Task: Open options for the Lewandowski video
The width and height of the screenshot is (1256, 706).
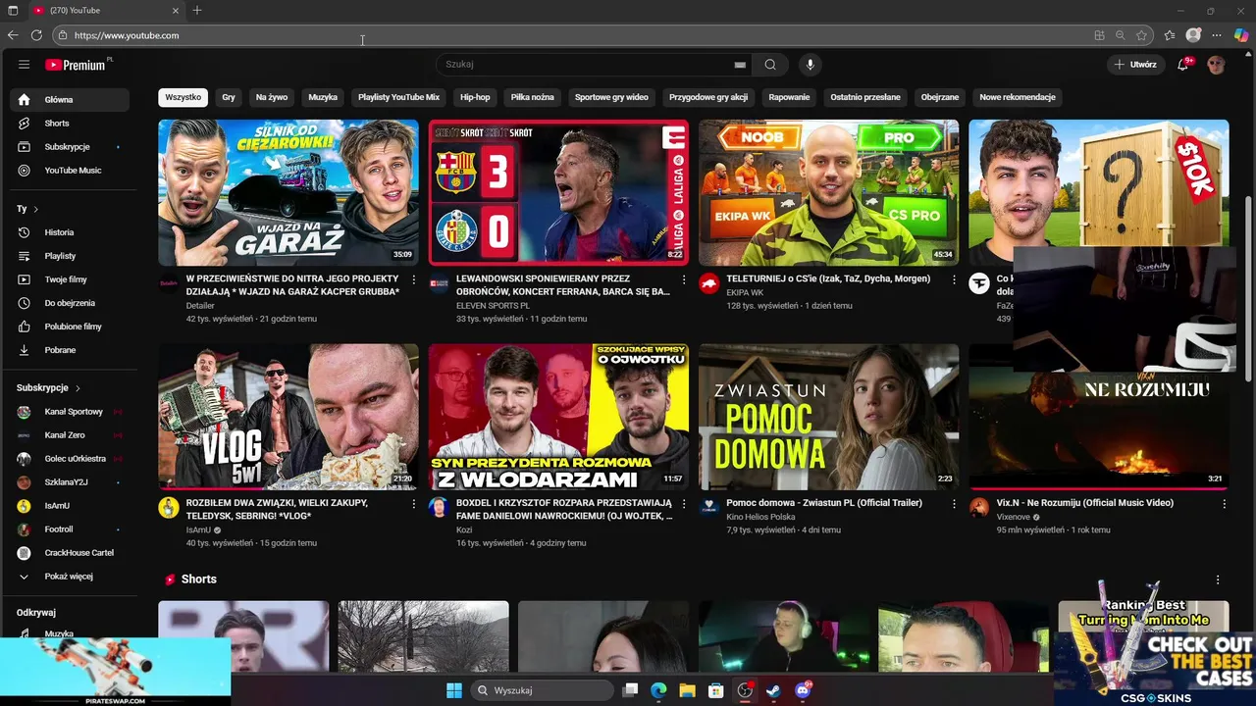Action: coord(683,279)
